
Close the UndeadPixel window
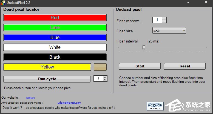pos(206,2)
